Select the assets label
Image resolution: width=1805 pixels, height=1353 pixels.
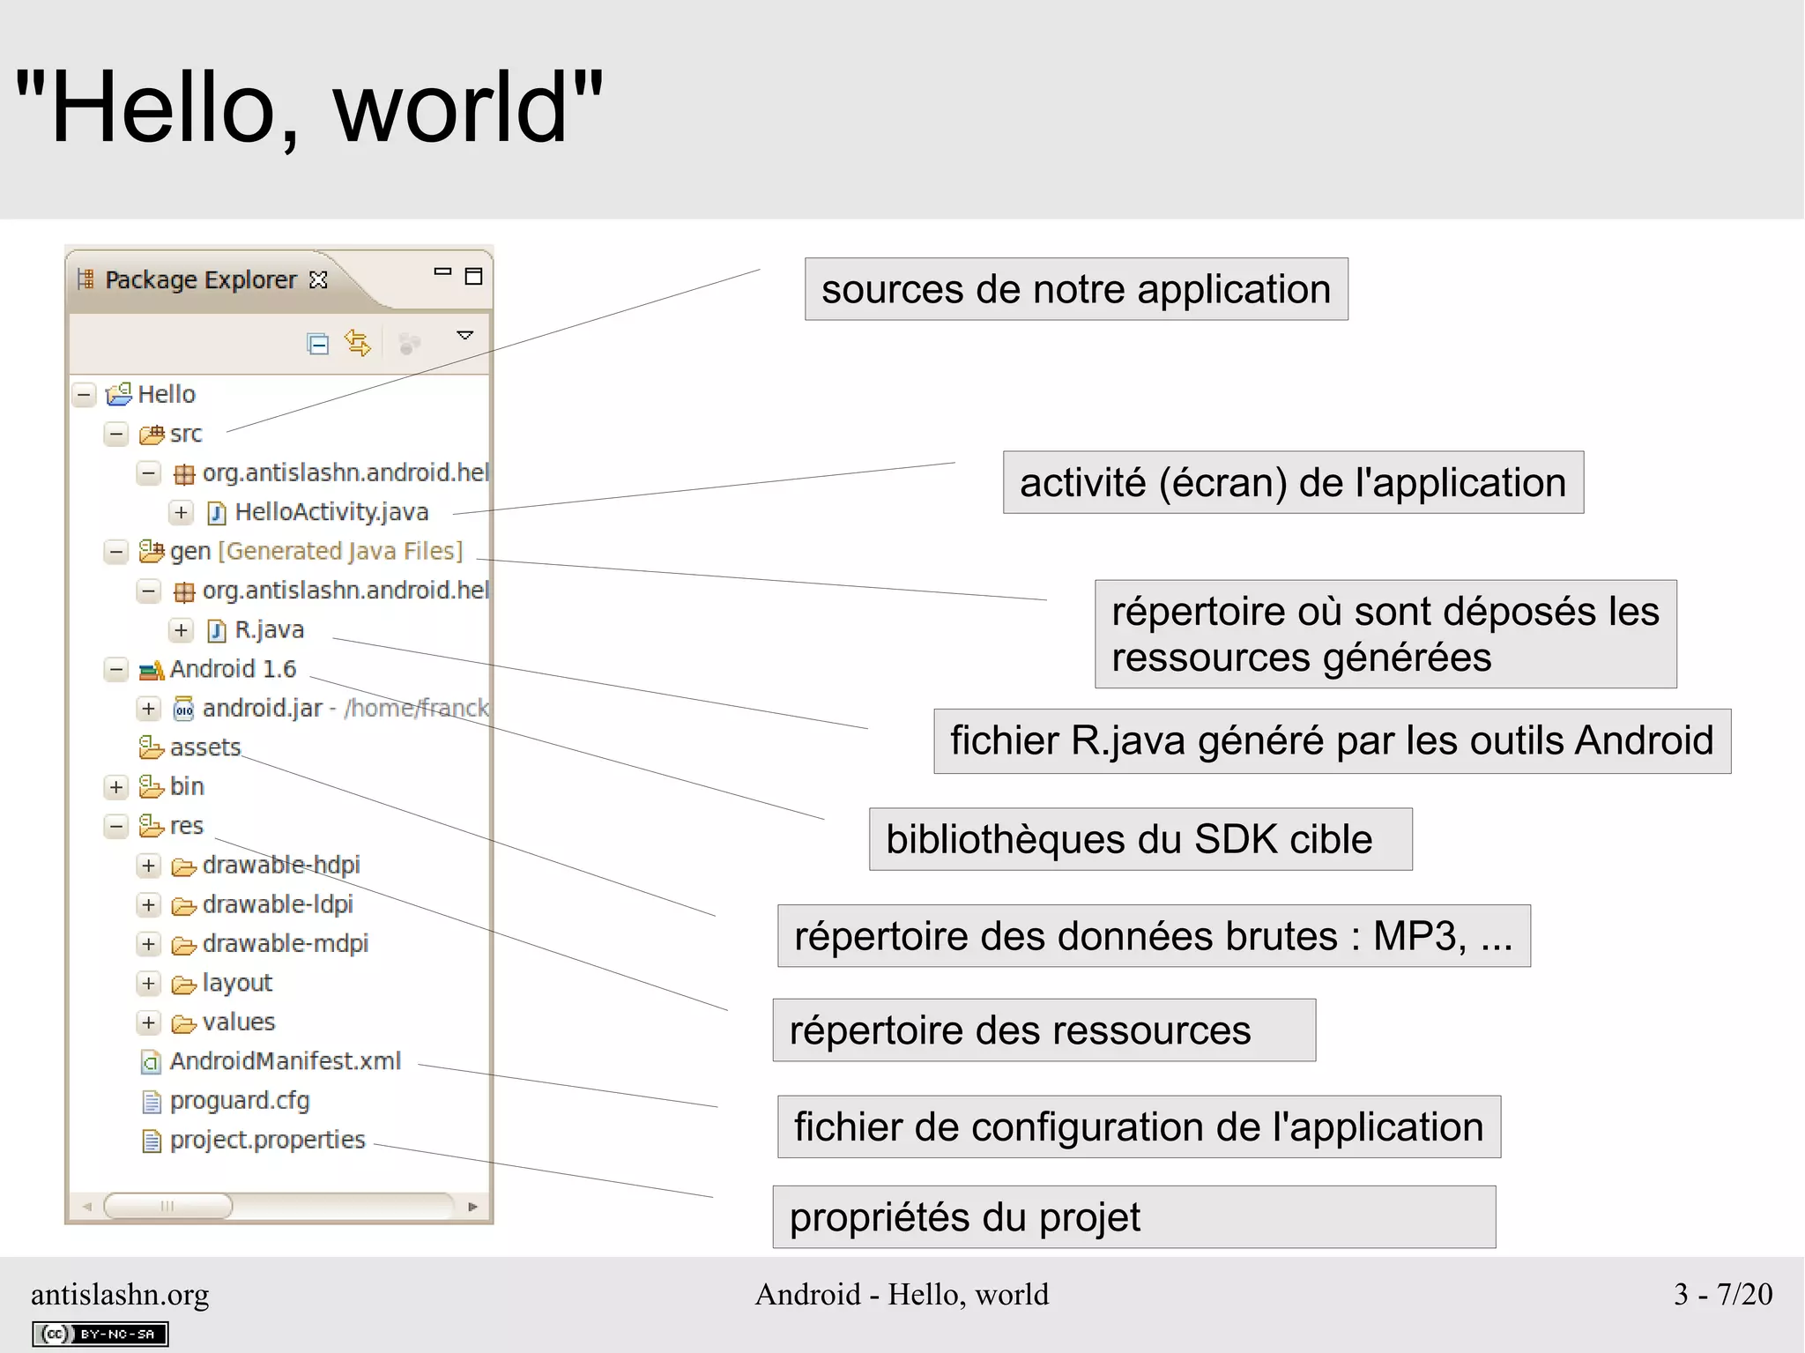[205, 747]
